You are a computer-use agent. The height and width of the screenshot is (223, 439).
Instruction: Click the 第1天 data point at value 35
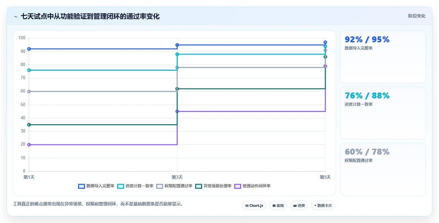29,125
